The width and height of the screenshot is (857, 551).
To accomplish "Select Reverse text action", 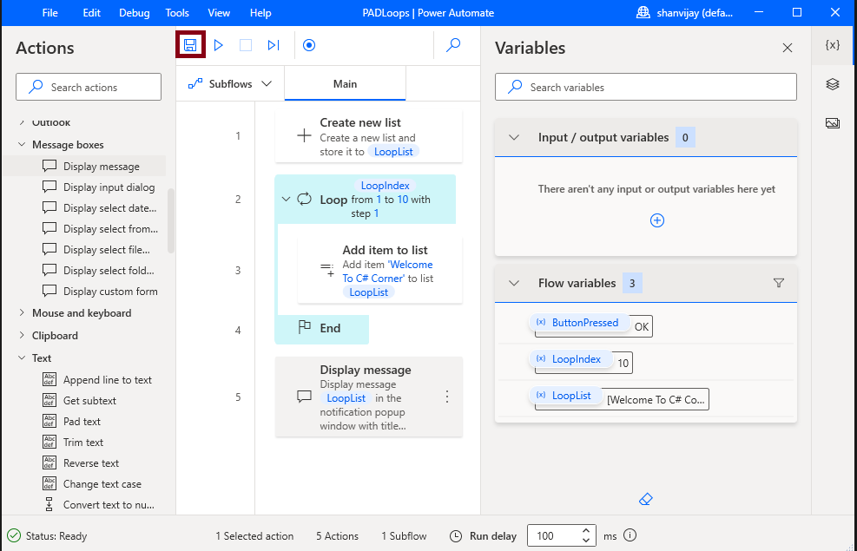I will coord(81,462).
